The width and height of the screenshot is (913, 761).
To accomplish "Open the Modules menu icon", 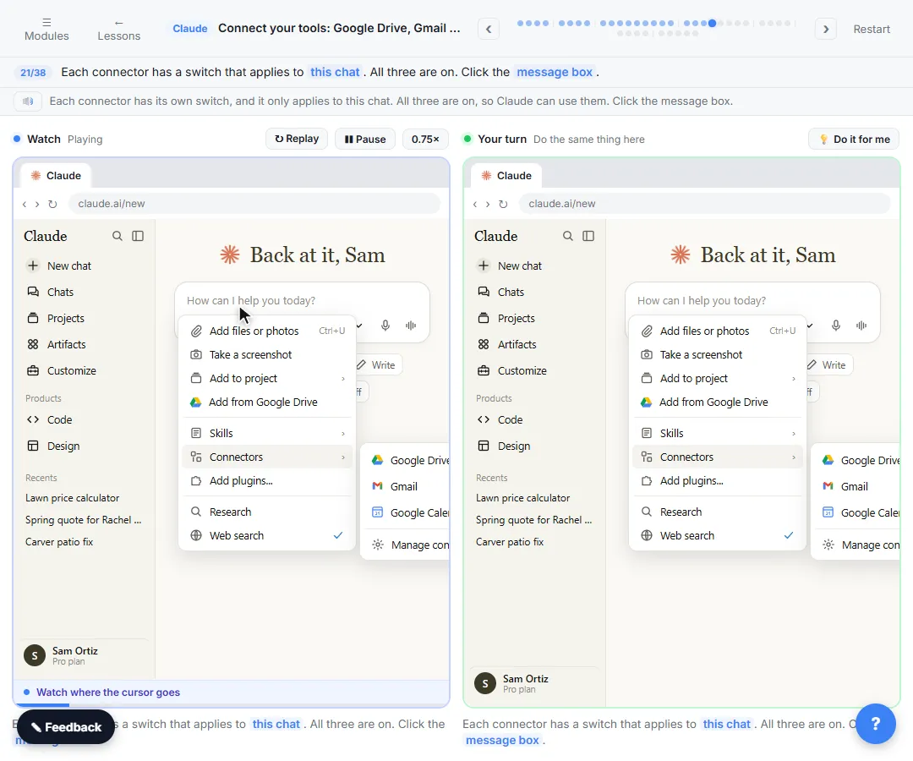I will click(x=46, y=22).
